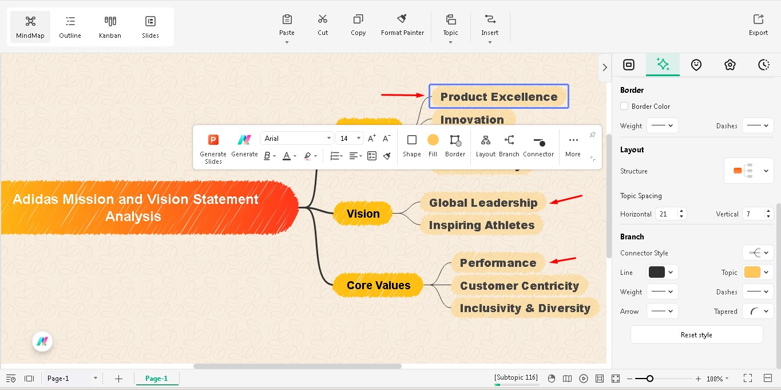Pin the floating toolbar
The width and height of the screenshot is (781, 390).
click(593, 135)
